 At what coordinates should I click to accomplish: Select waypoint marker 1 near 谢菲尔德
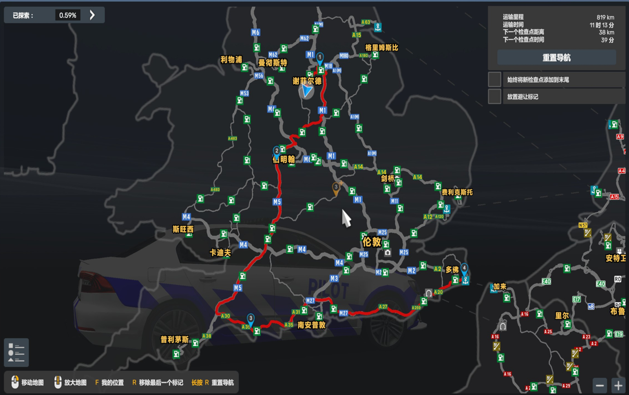coord(320,58)
